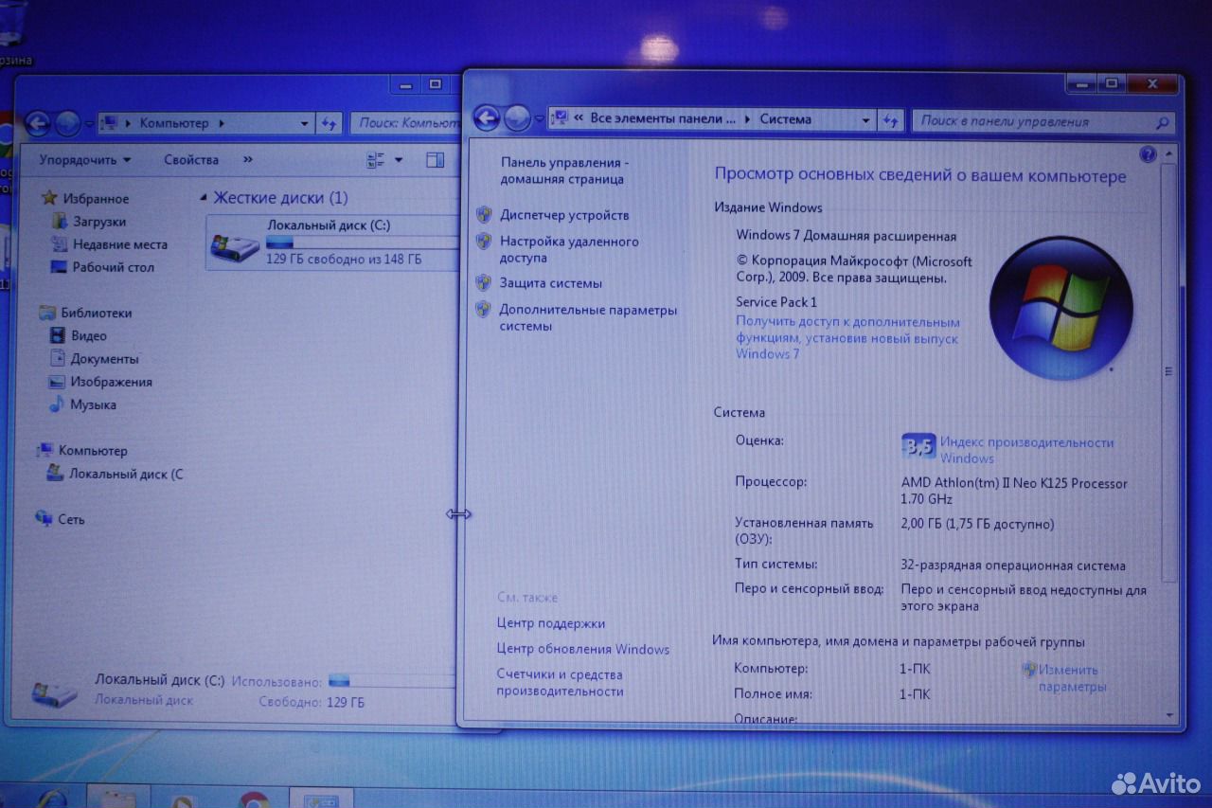
Task: Open Дополнительные параметры системы link
Action: (589, 317)
